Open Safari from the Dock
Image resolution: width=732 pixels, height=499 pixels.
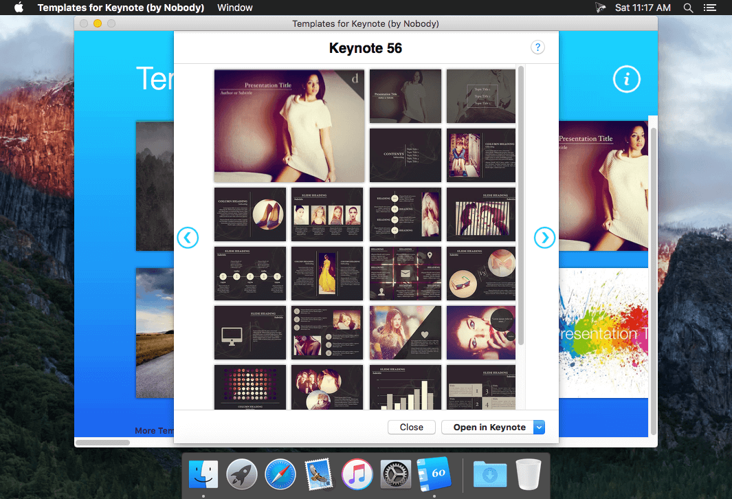[x=280, y=474]
